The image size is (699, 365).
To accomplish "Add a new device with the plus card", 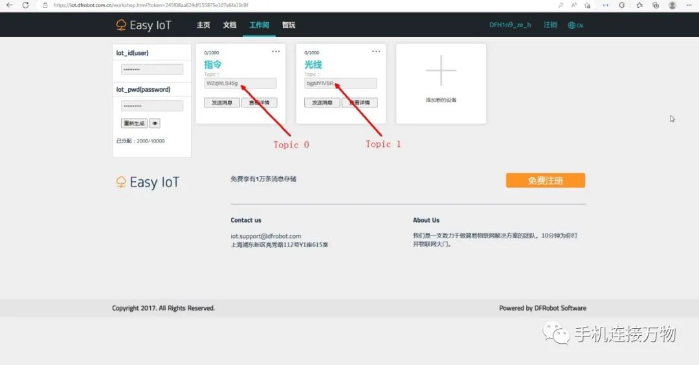I will pyautogui.click(x=441, y=71).
